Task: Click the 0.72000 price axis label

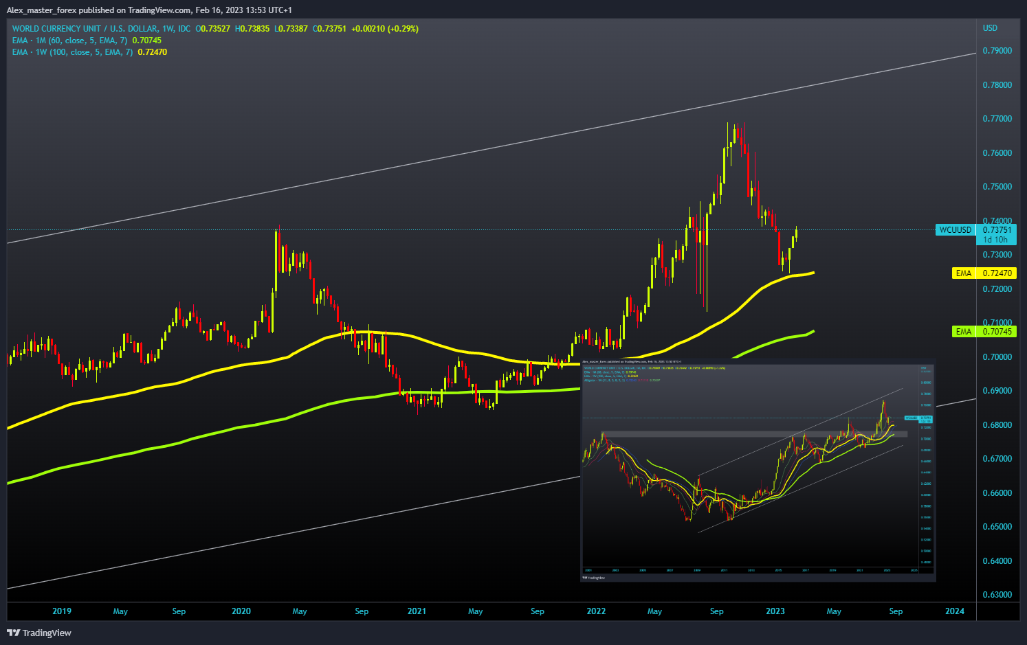Action: click(997, 289)
